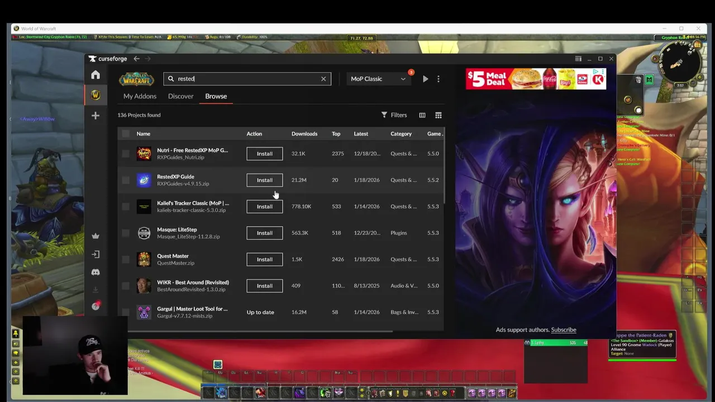Open the download icon in the sidebar

[x=96, y=289]
